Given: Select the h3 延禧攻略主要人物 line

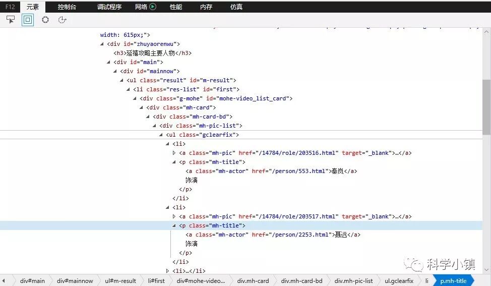Looking at the screenshot, I should click(x=153, y=53).
